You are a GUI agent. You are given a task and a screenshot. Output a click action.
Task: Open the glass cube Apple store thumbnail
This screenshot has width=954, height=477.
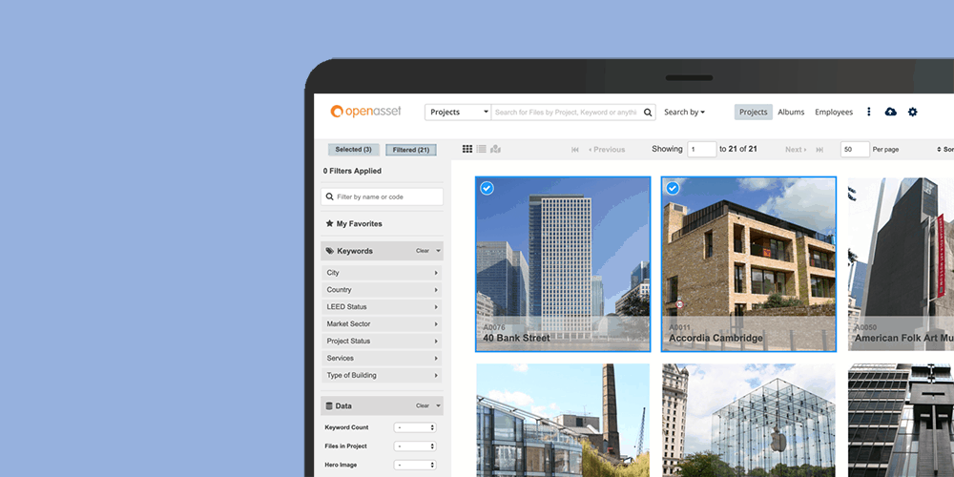(x=749, y=421)
